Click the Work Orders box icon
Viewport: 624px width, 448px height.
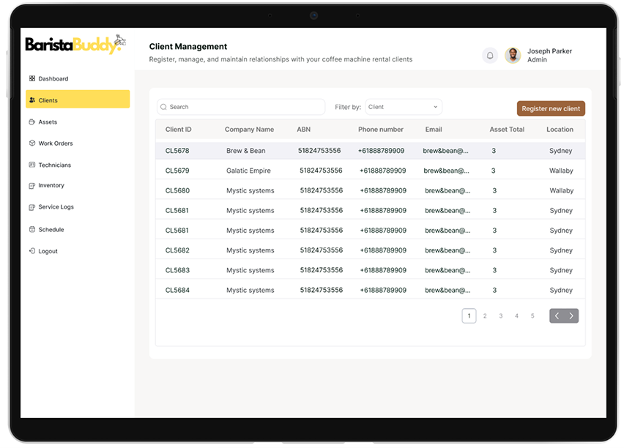(32, 143)
